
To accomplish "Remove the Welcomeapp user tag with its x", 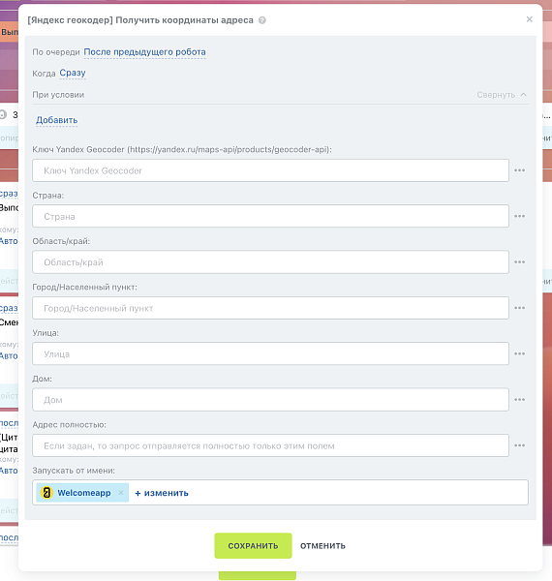I will [x=121, y=493].
